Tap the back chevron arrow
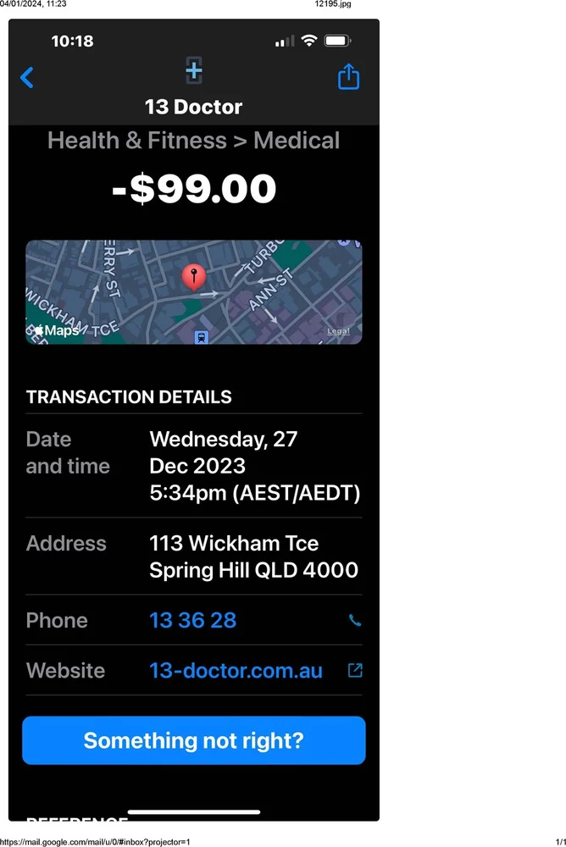This screenshot has height=847, width=566. point(27,78)
